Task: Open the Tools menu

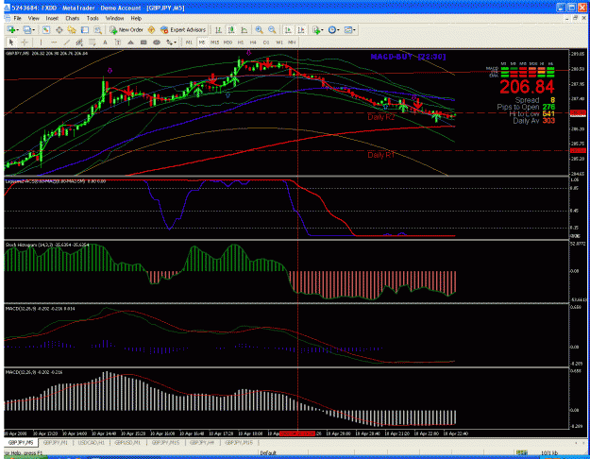Action: point(93,18)
